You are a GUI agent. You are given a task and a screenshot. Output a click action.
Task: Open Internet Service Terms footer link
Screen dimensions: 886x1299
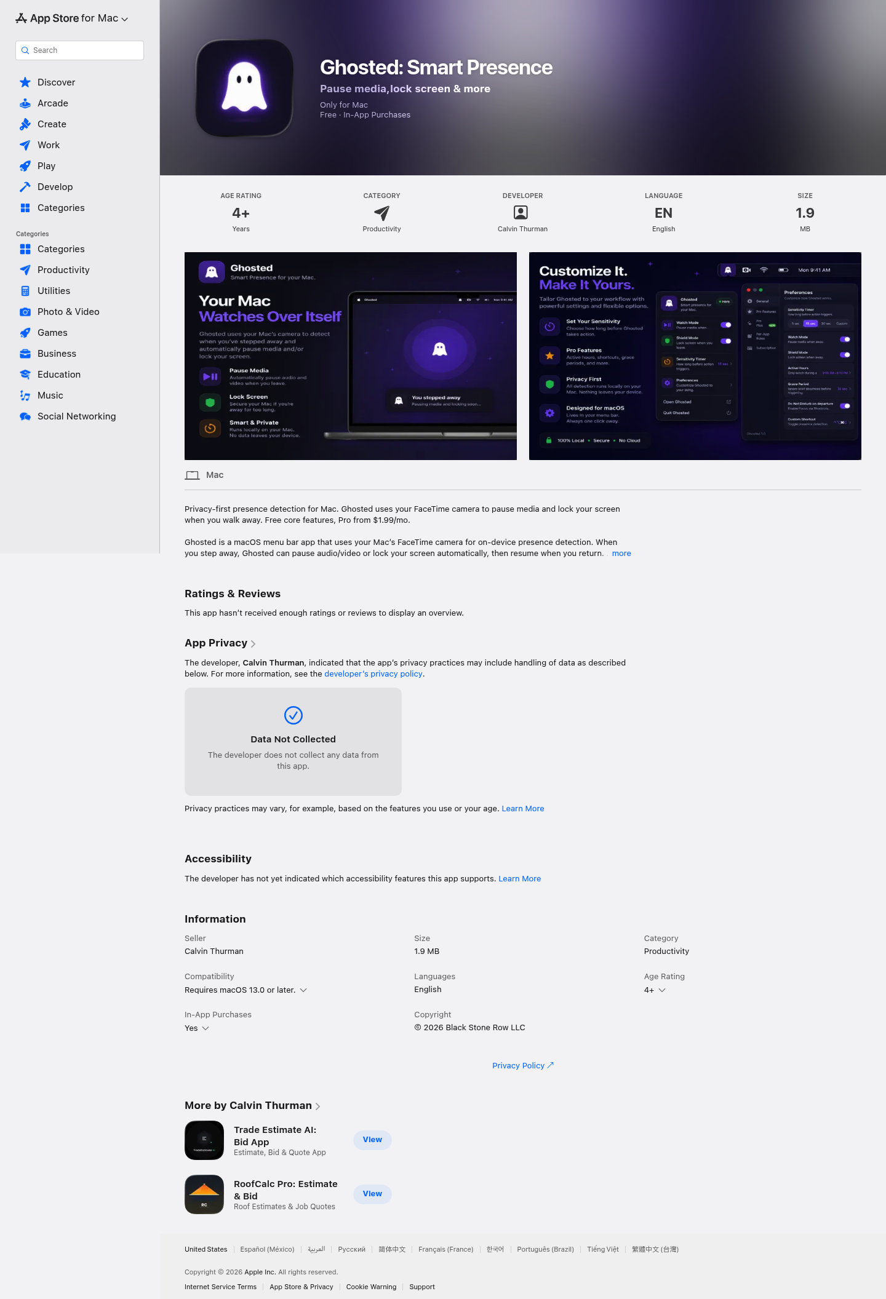click(220, 1287)
